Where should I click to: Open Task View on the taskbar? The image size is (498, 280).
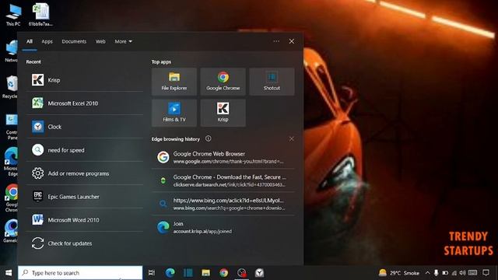point(152,273)
